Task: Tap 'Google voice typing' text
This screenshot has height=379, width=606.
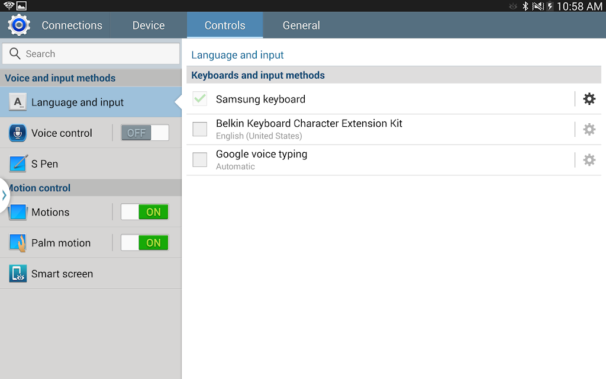Action: (x=262, y=155)
